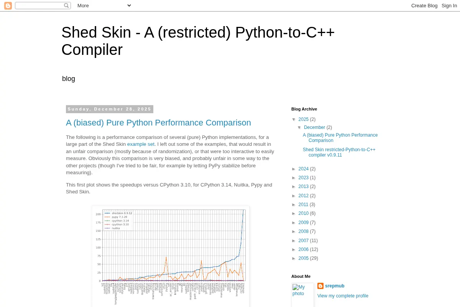Expand the 2007 archive arrow
Screen dimensions: 460x307
pos(294,241)
